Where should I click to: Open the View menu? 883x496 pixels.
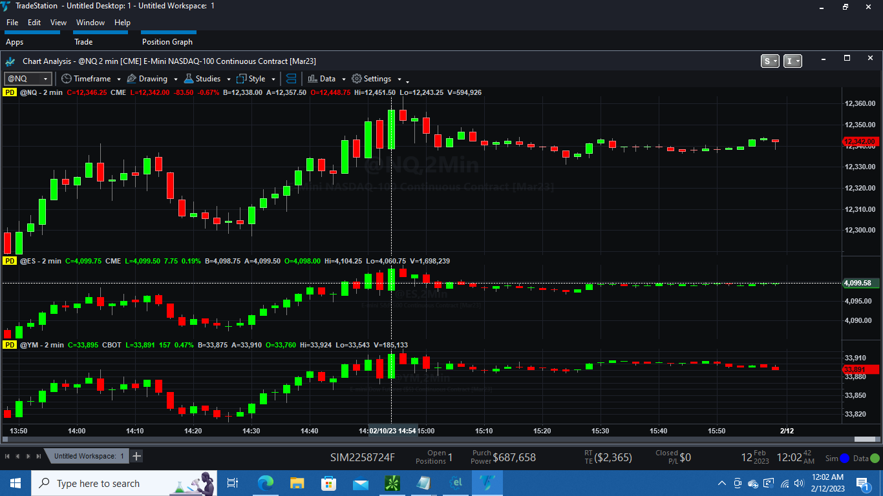(x=58, y=23)
